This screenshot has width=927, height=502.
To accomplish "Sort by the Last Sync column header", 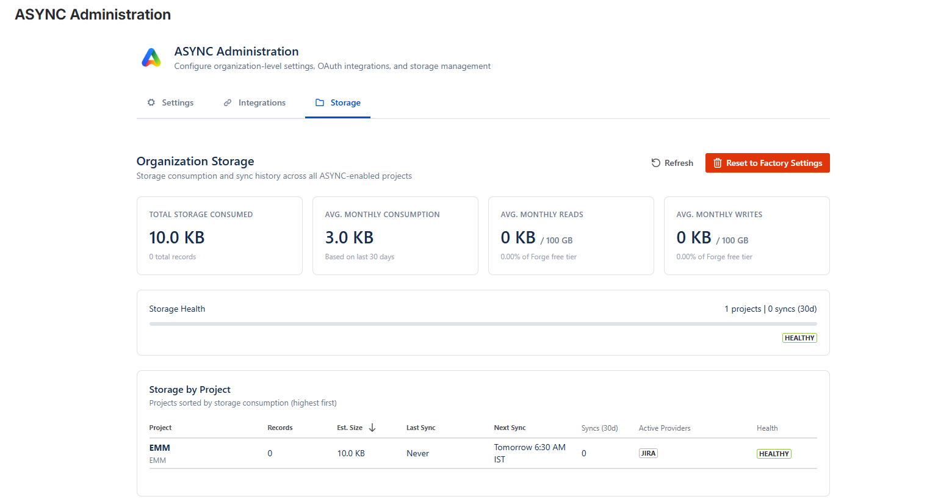I will [421, 428].
